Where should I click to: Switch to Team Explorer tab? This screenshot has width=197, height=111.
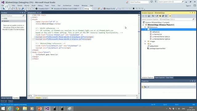click(x=160, y=77)
